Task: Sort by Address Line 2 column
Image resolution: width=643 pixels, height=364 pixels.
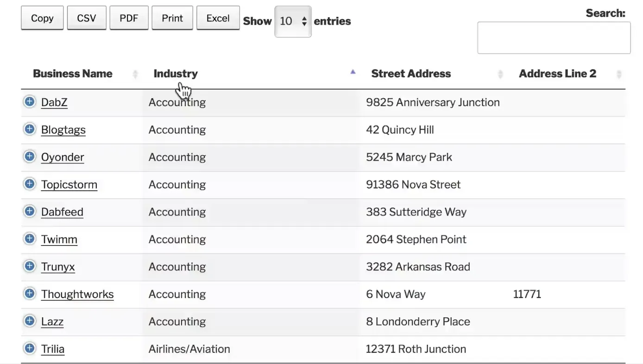Action: (557, 74)
